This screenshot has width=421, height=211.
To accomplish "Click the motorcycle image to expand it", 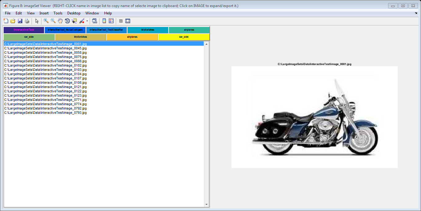I will click(314, 117).
